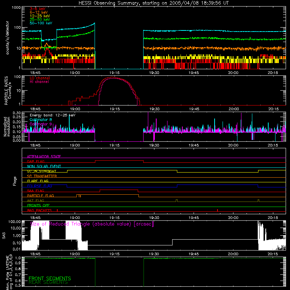Image resolution: width=290 pixels, height=290 pixels.
Task: Select the REAR SEGMENTS legend label
Action: (48, 282)
